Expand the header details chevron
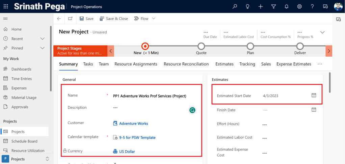 pyautogui.click(x=322, y=32)
